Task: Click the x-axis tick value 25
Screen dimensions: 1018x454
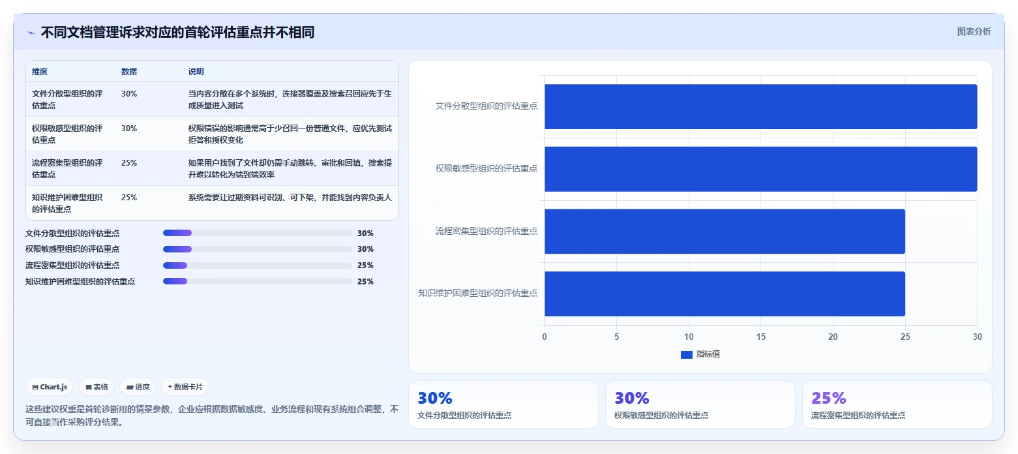Action: (x=905, y=337)
